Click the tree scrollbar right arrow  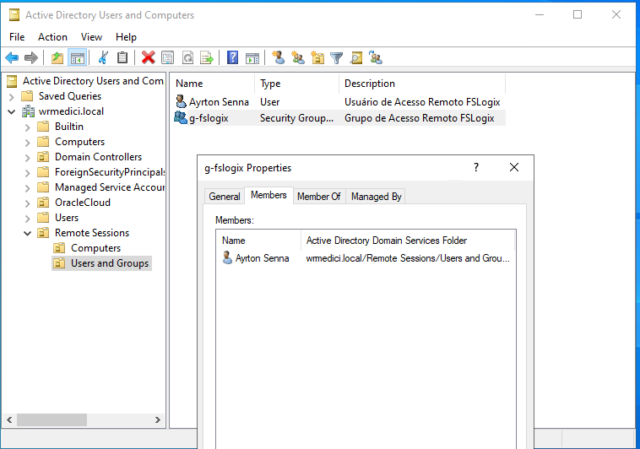(158, 419)
